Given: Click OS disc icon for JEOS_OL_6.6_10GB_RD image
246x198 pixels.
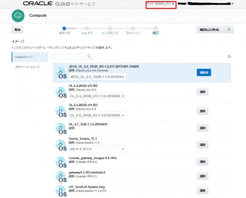Looking at the screenshot, I should point(61,73).
